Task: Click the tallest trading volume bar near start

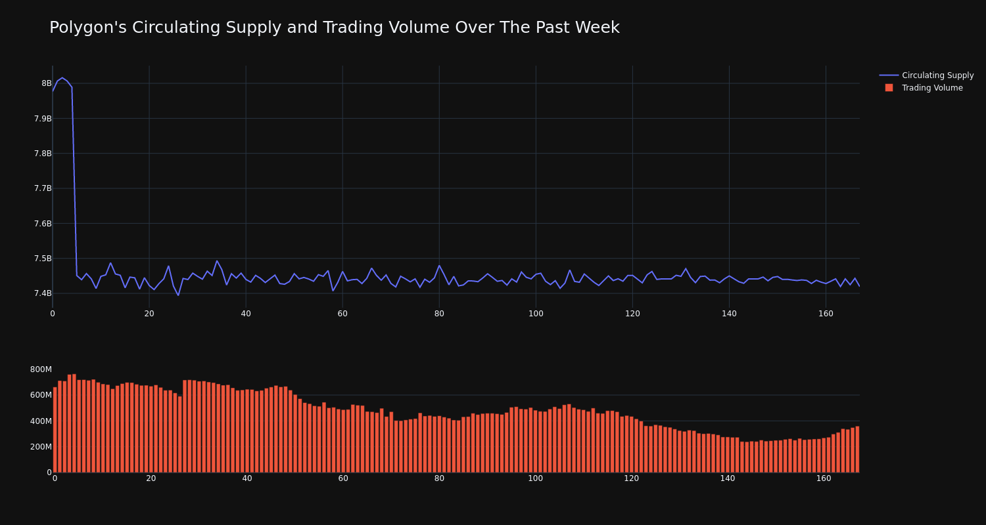Action: [x=74, y=423]
